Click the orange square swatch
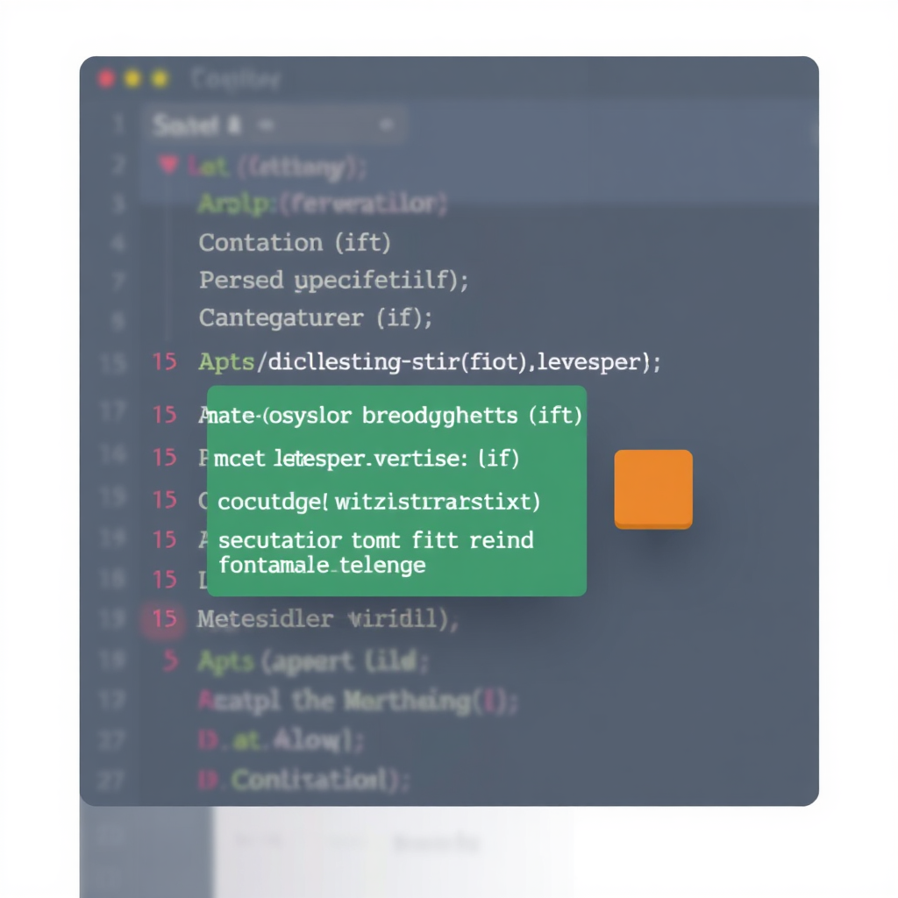 point(653,488)
